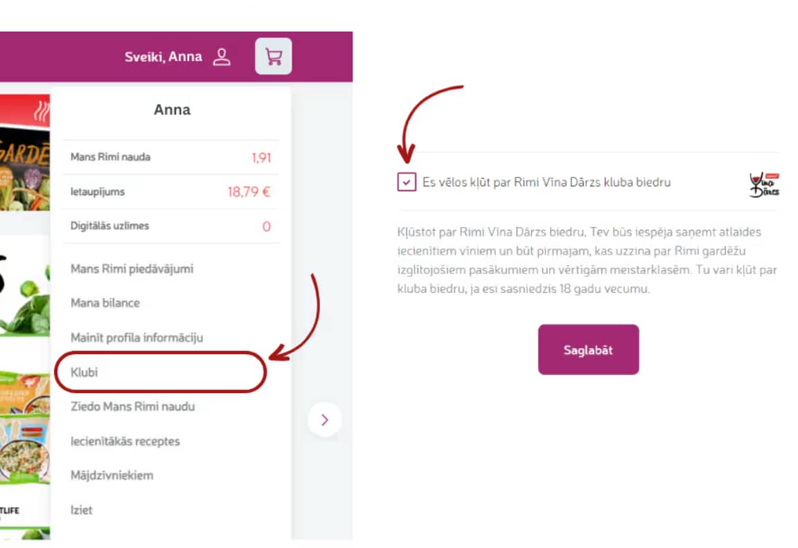Click the membership checkbox label text
798x548 pixels.
547,183
